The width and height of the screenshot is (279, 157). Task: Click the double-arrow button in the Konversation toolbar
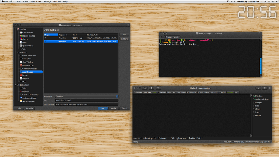click(158, 88)
